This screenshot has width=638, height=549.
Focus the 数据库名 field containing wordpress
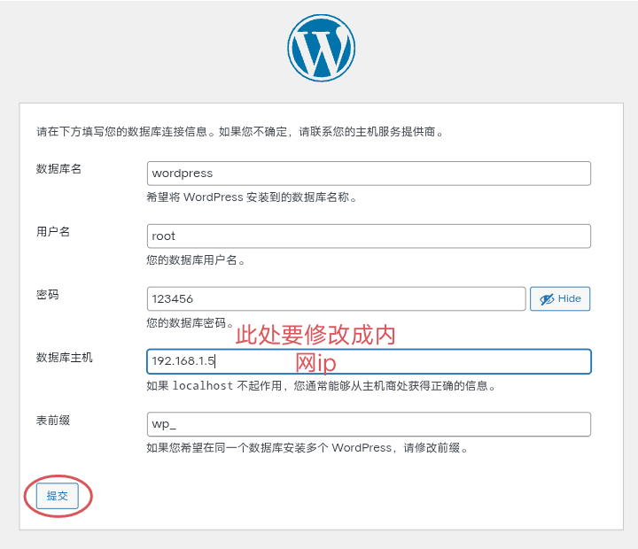coord(369,174)
